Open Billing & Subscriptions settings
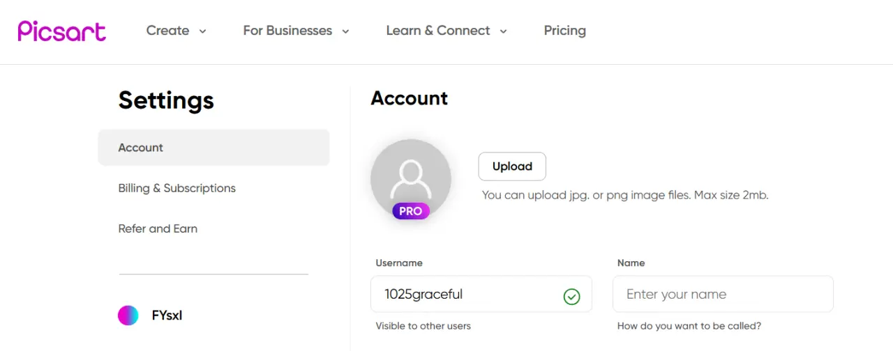Image resolution: width=893 pixels, height=351 pixels. 177,188
